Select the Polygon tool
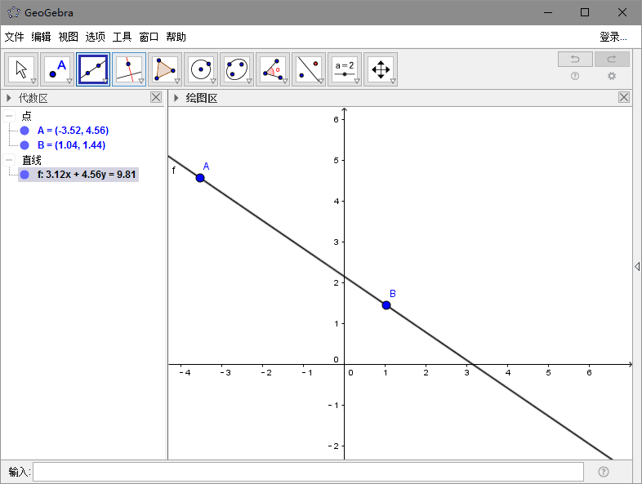Viewport: 642px width, 484px height. [x=165, y=69]
